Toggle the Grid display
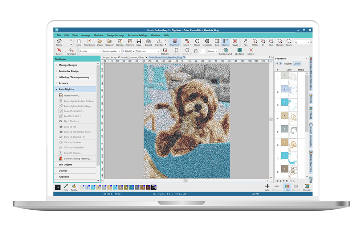363x231 pixels. point(217,42)
